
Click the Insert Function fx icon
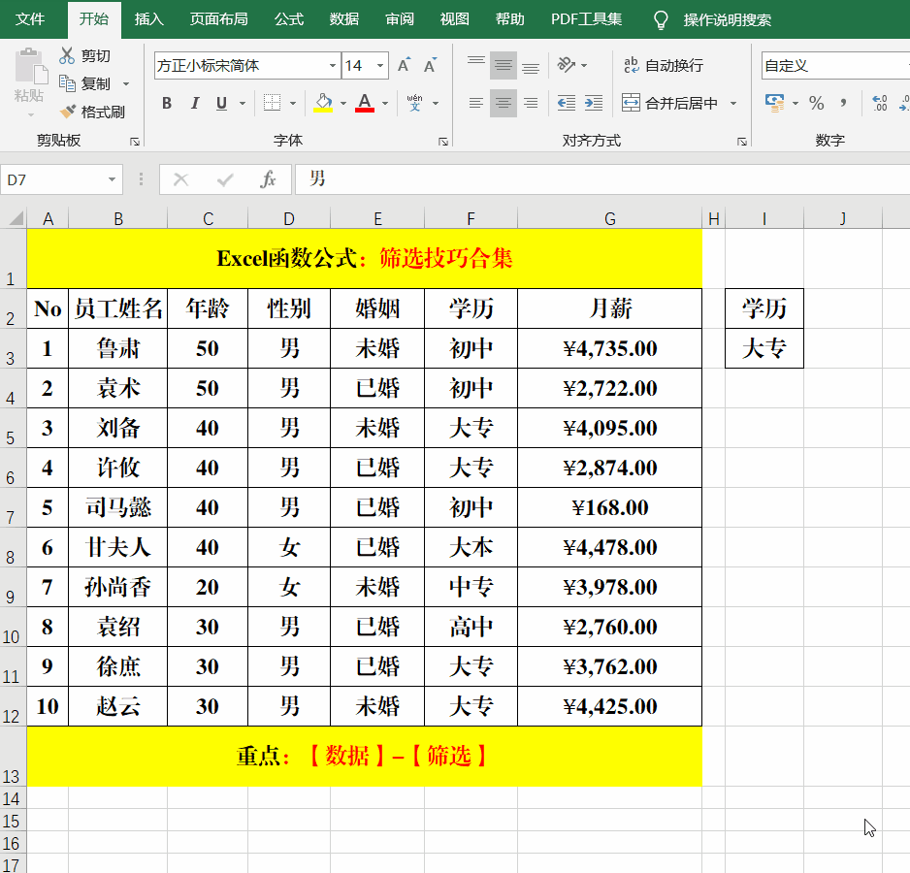click(x=268, y=179)
